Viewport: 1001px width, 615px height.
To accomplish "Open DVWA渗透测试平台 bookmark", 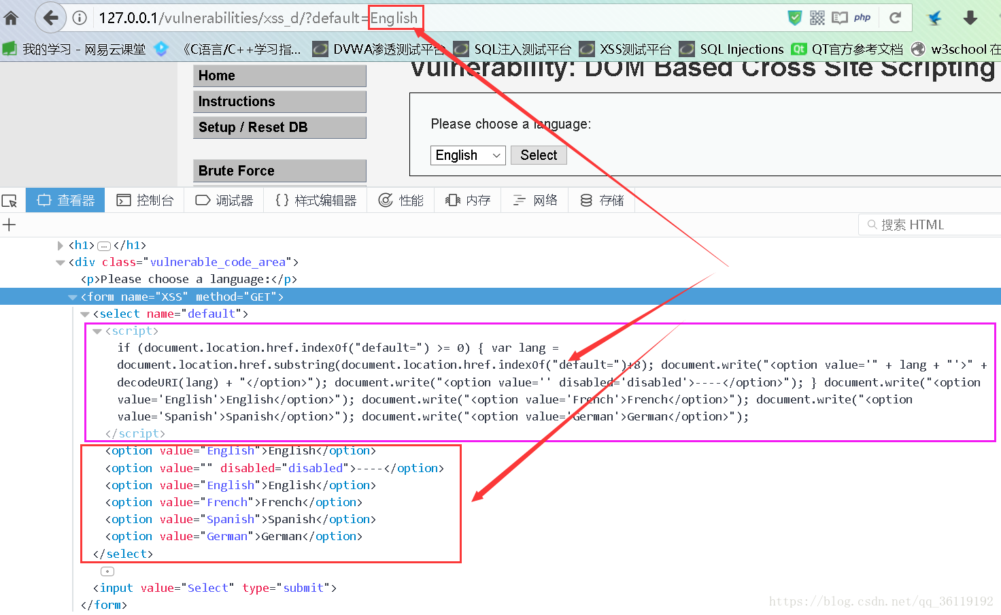I will [379, 49].
